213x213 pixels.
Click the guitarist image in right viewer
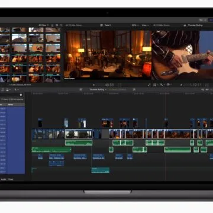pyautogui.click(x=182, y=55)
